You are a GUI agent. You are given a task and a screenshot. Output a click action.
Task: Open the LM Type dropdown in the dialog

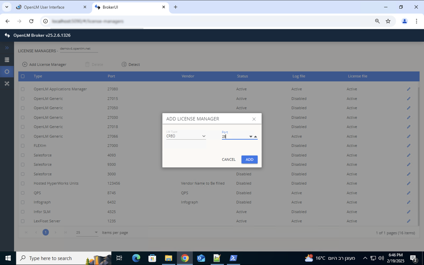click(x=204, y=136)
